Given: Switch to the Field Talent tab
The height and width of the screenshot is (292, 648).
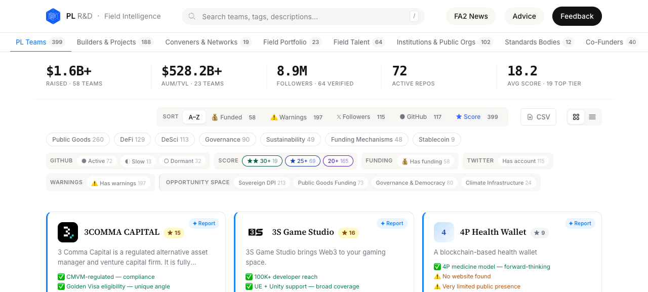Looking at the screenshot, I should pos(359,42).
